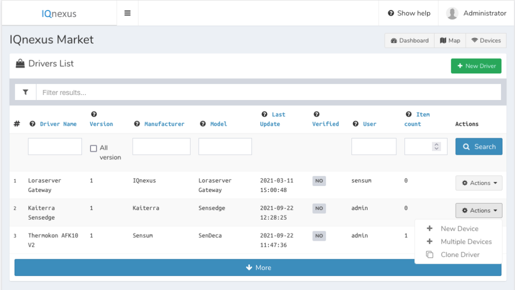Sort by User column
Image resolution: width=515 pixels, height=290 pixels.
370,124
